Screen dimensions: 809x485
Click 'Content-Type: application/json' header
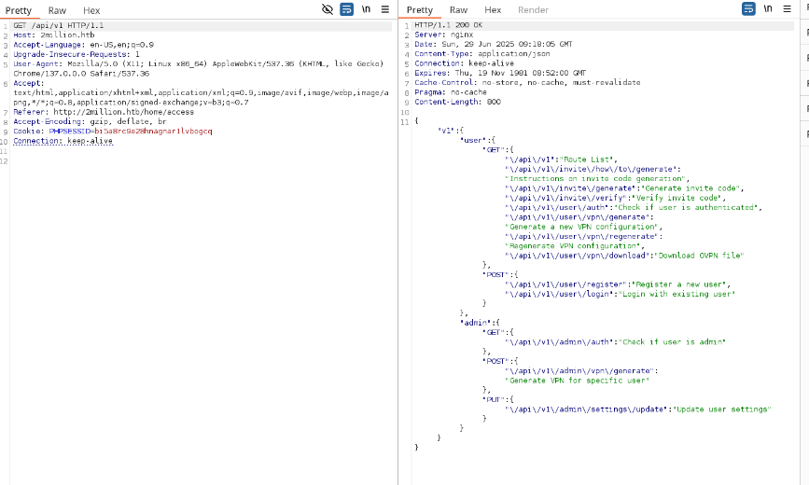point(481,54)
